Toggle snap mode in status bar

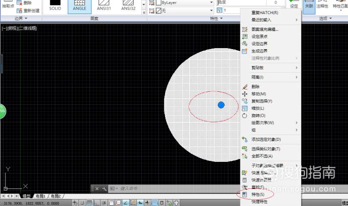82,202
